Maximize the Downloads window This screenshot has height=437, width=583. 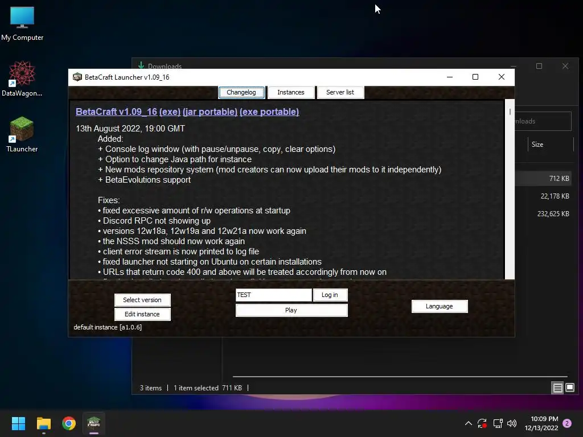pyautogui.click(x=539, y=66)
